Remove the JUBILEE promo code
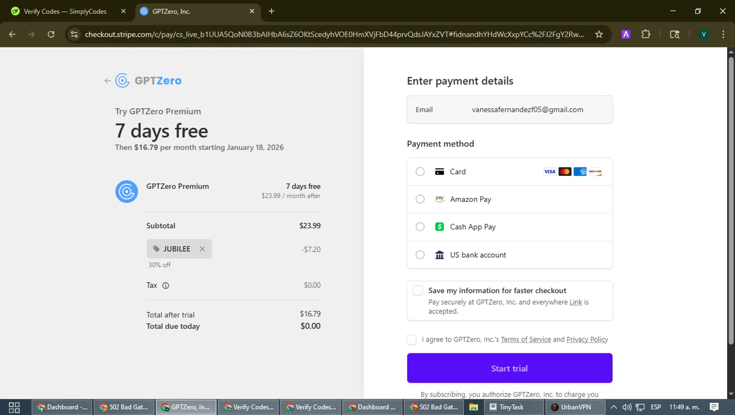Viewport: 735px width, 415px height. [x=202, y=249]
